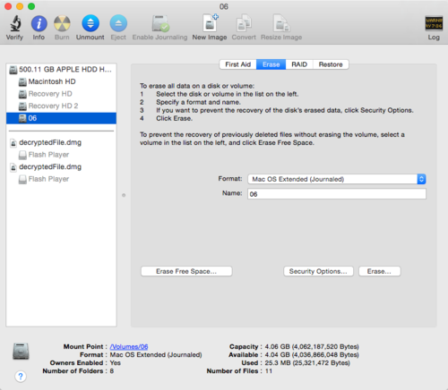Select first decryptedFile.dmg disk image
The height and width of the screenshot is (390, 448).
(x=61, y=142)
